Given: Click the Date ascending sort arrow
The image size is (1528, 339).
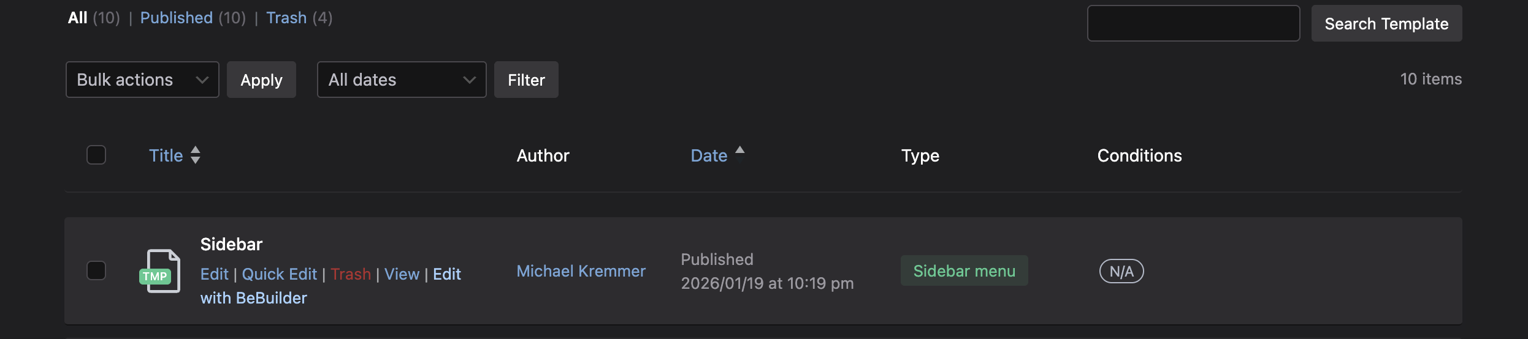Looking at the screenshot, I should (x=740, y=150).
